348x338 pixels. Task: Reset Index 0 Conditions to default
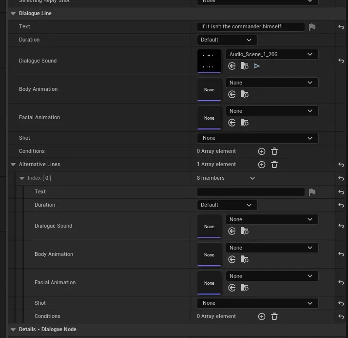pos(341,316)
